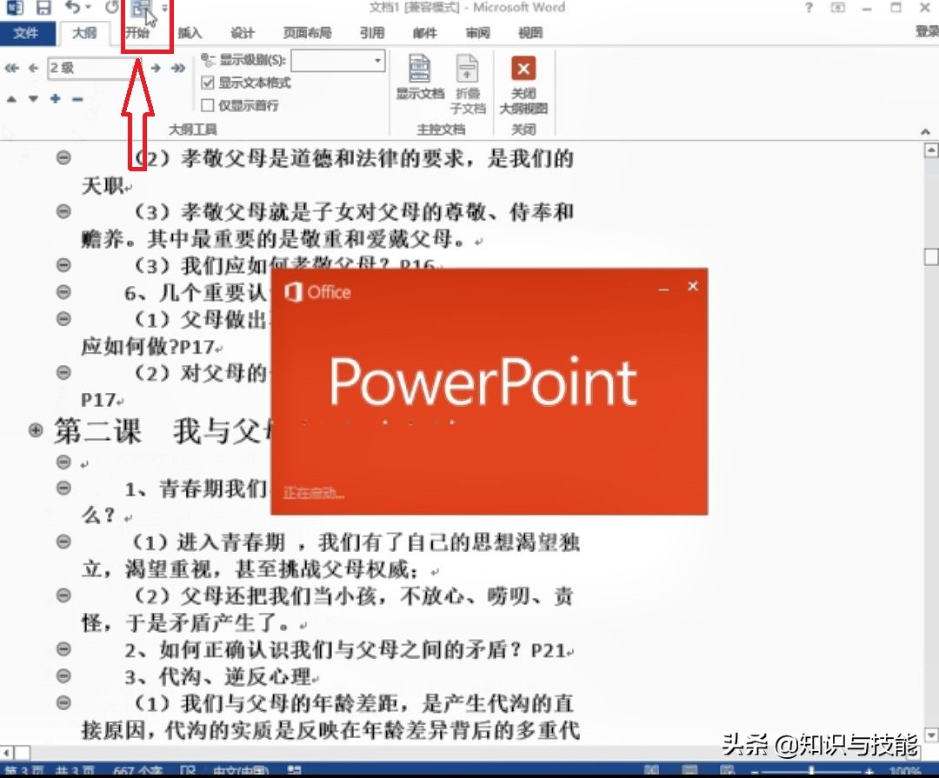Open the undo history dropdown arrow
Viewport: 939px width, 778px height.
coord(89,7)
